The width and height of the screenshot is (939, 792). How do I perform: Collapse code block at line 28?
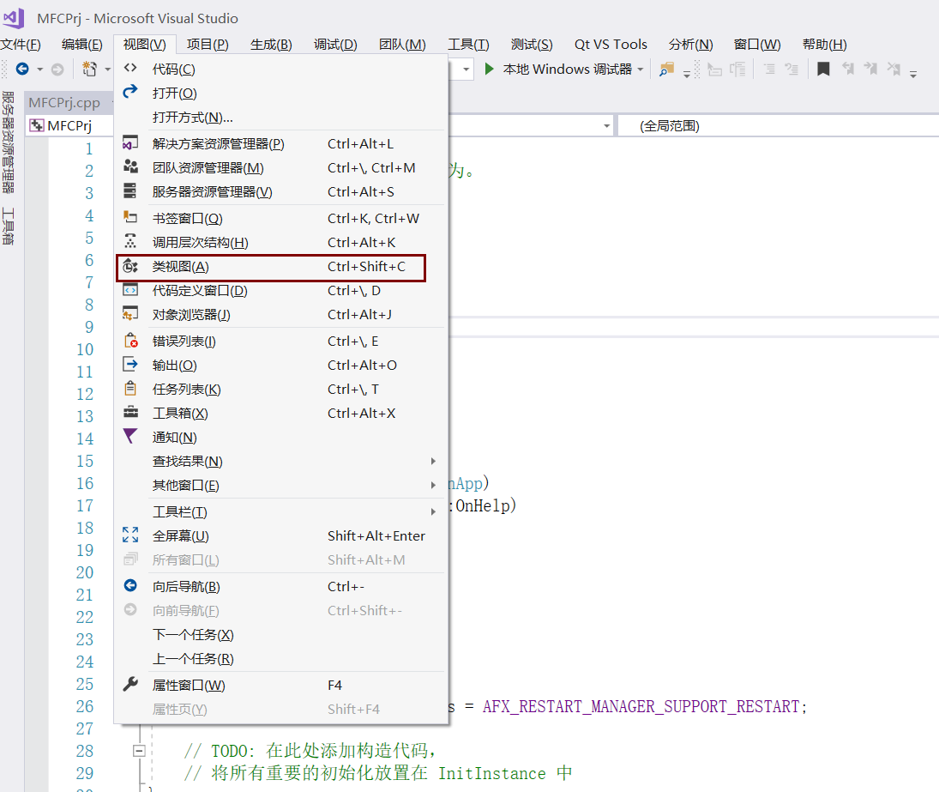click(x=139, y=751)
